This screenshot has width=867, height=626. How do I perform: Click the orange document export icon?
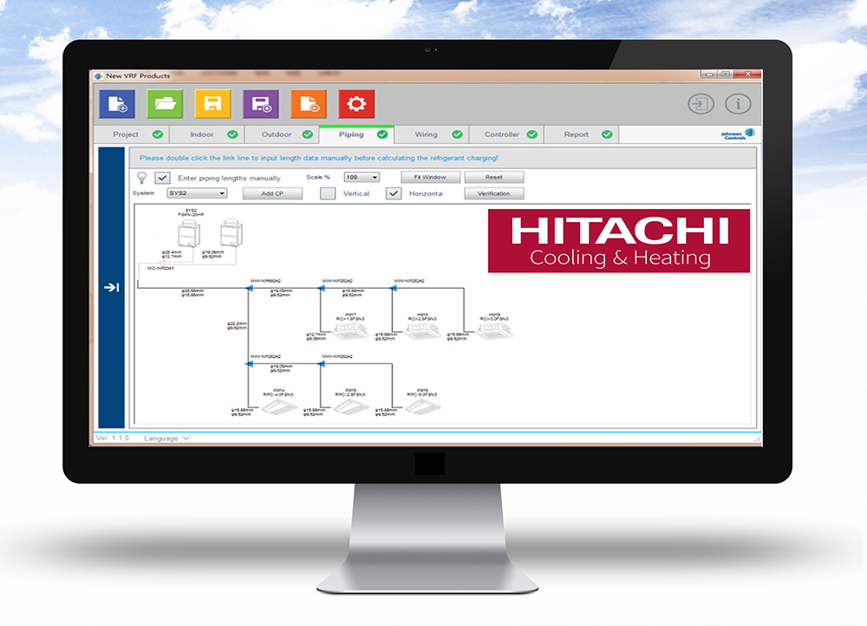tap(308, 104)
